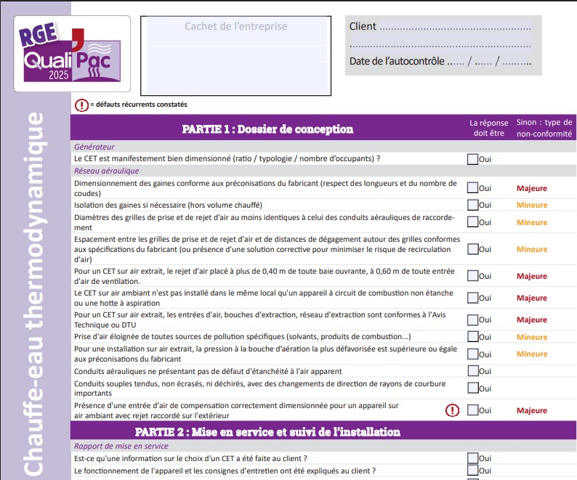Click PARTIE 2 : Mise en service heading

point(267,432)
